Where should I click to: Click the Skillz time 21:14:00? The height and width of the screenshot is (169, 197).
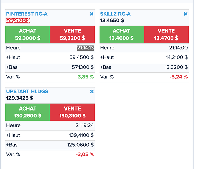[178, 48]
